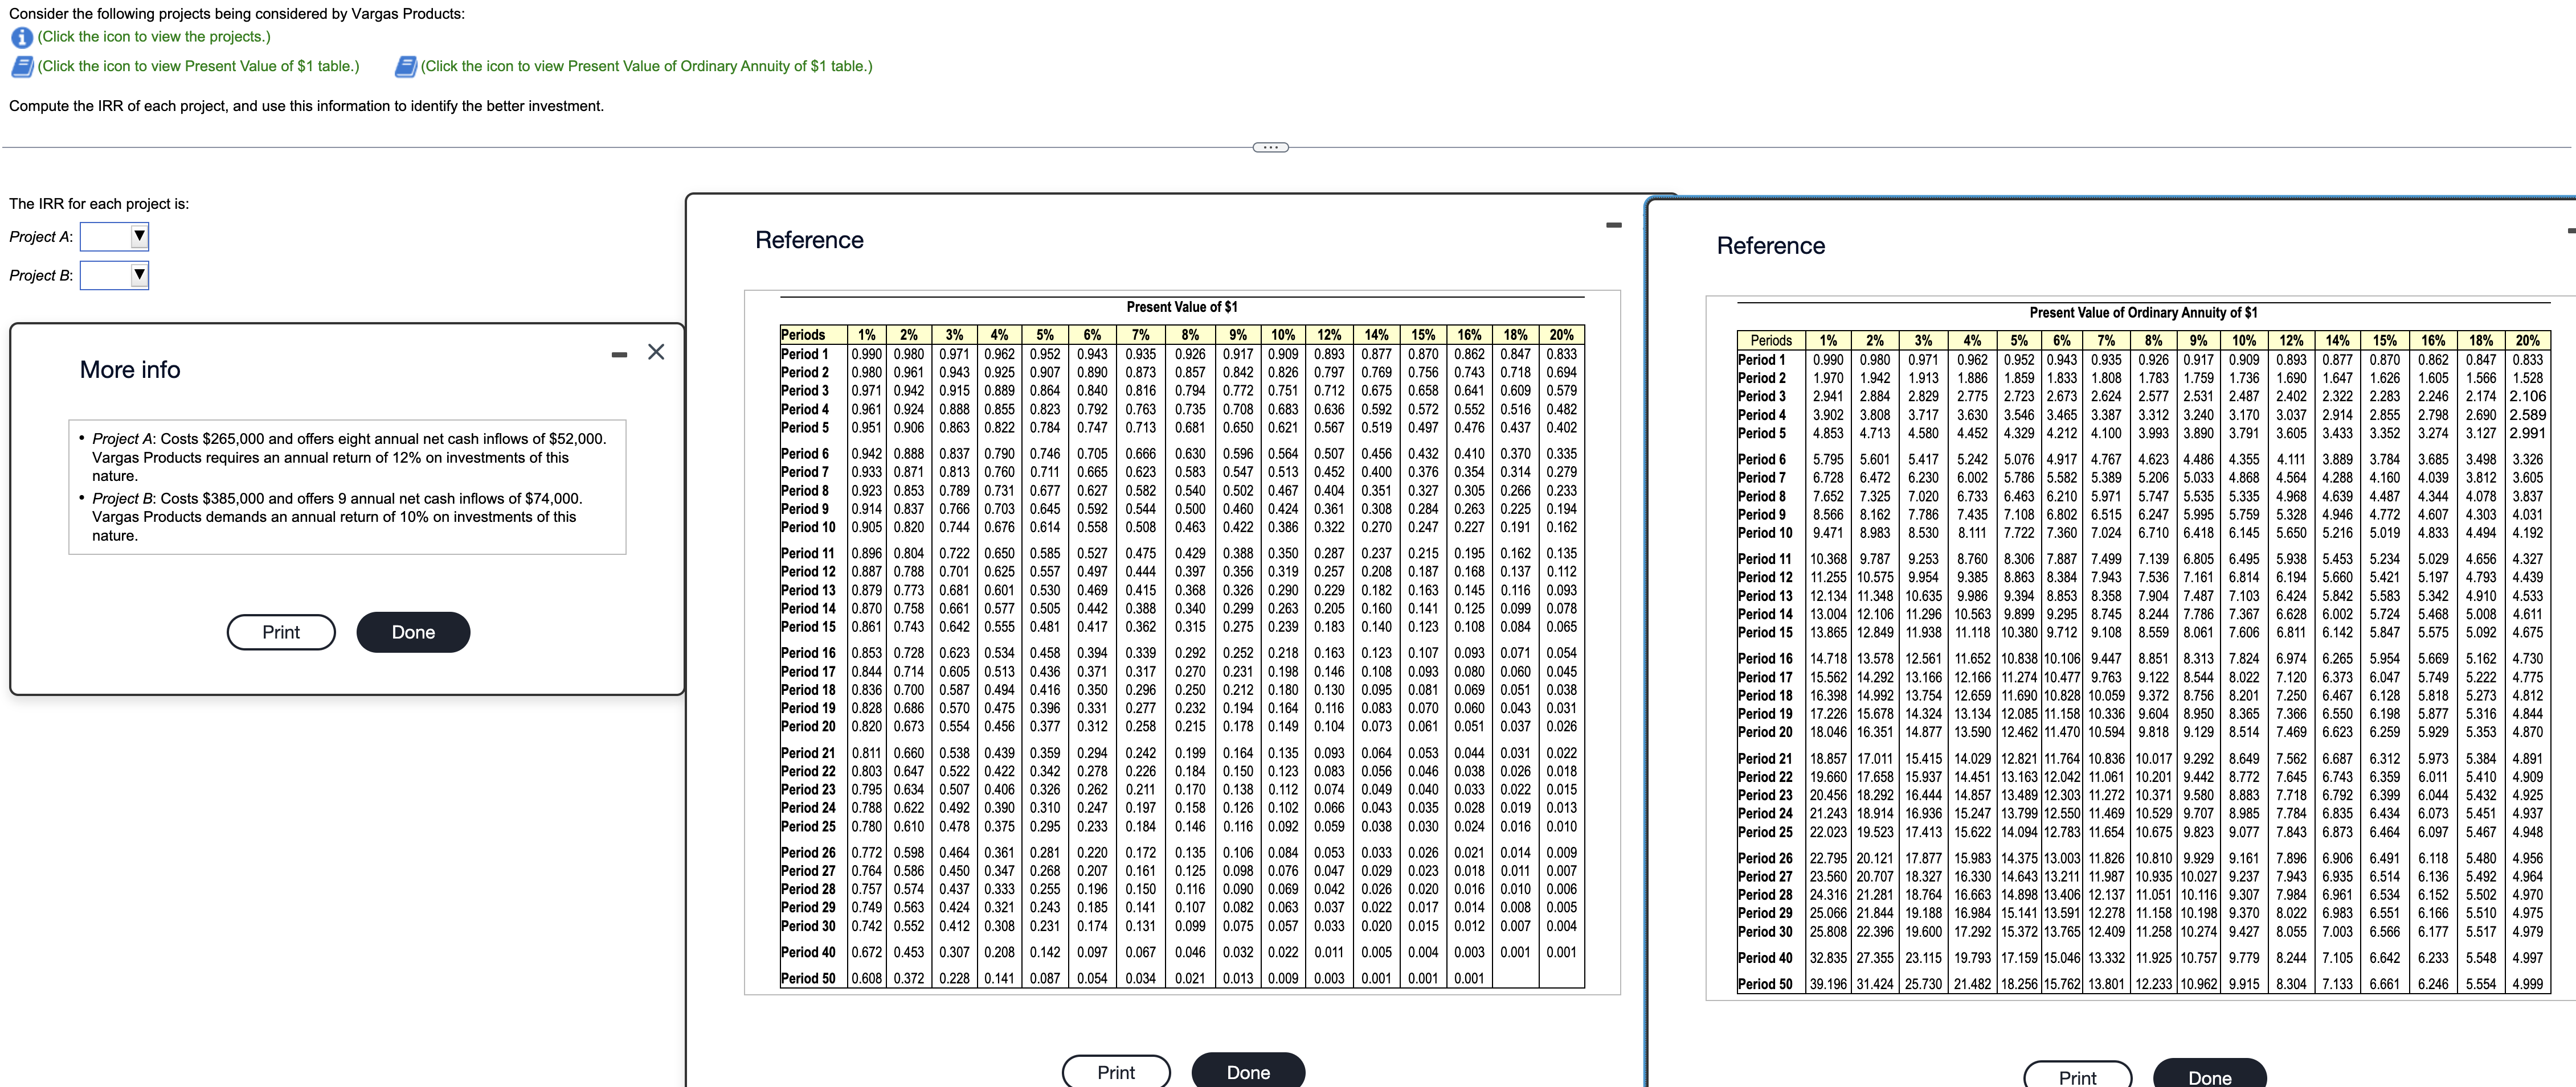Click the blue info icon for projects

pyautogui.click(x=21, y=37)
